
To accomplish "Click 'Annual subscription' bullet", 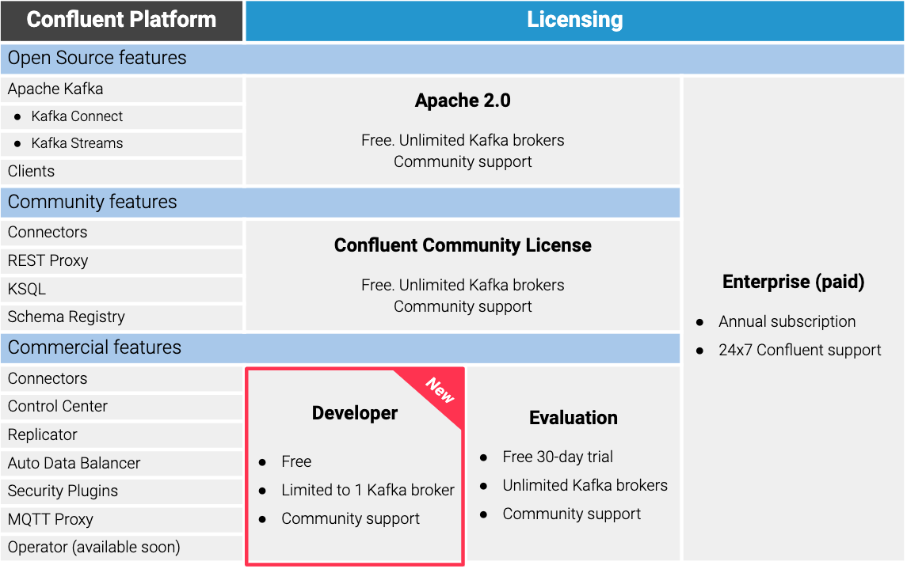I will click(x=787, y=322).
